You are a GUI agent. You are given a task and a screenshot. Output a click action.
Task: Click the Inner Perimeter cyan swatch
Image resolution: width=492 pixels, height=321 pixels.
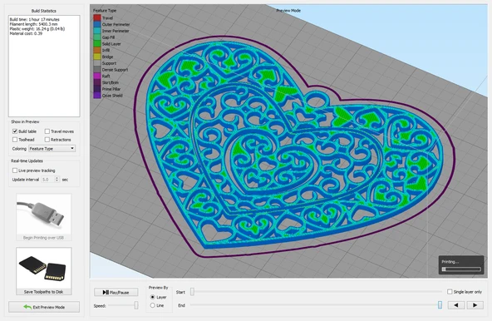[x=97, y=31]
